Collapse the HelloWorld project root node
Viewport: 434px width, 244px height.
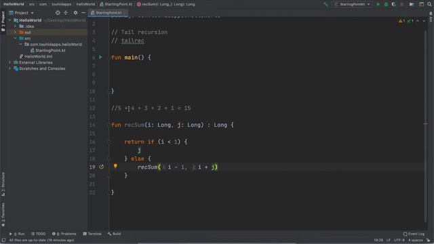[9, 20]
